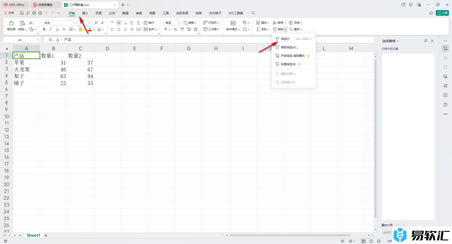Open the font color dropdown arrow
Image resolution: width=452 pixels, height=244 pixels.
pyautogui.click(x=94, y=30)
